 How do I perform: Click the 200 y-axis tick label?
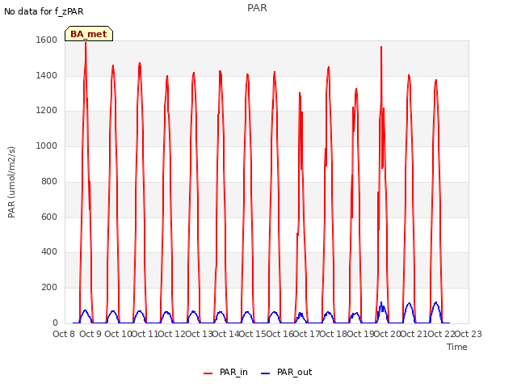click(x=49, y=288)
